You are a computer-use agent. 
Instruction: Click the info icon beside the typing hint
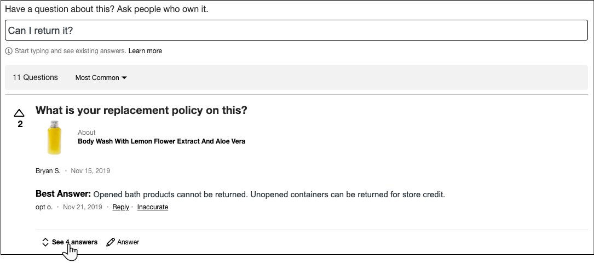pos(9,51)
